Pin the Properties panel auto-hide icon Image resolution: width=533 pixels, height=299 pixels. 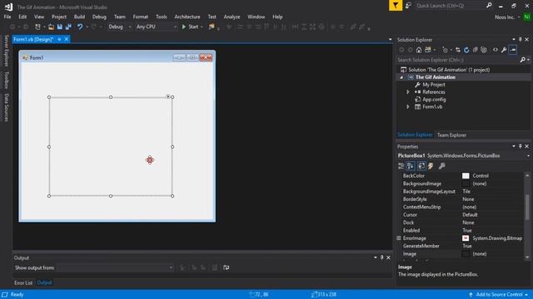520,146
